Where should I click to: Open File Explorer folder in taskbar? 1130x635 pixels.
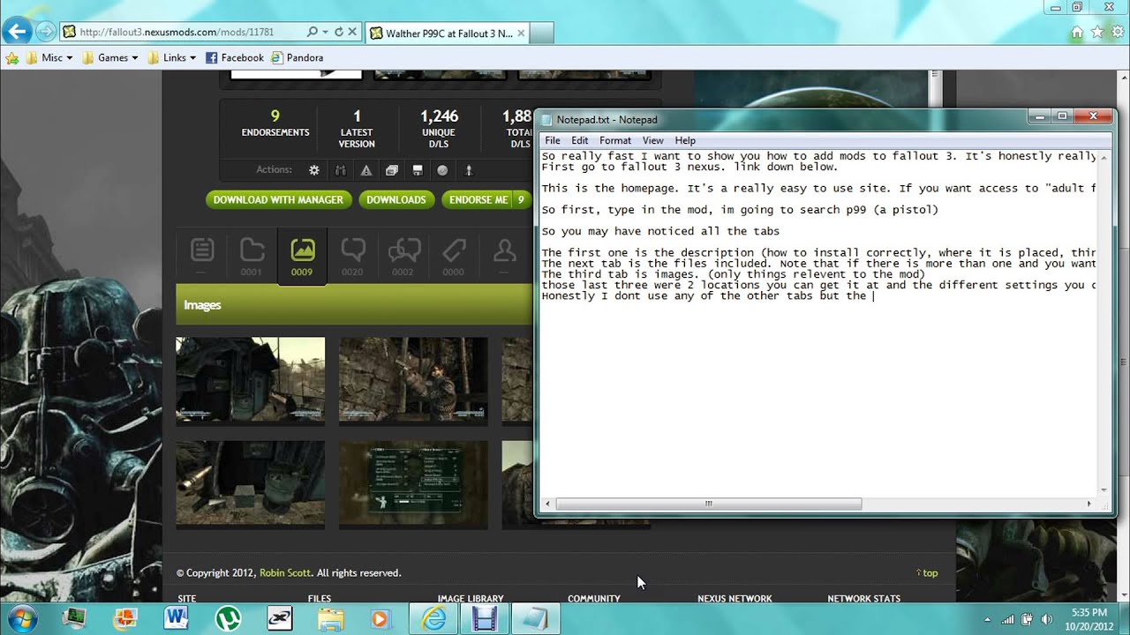point(331,619)
